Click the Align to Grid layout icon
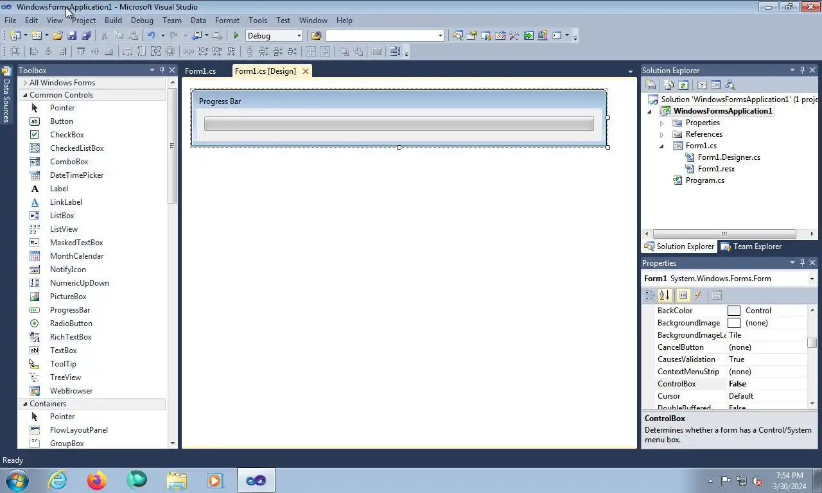Viewport: 822px width, 493px height. (15, 52)
